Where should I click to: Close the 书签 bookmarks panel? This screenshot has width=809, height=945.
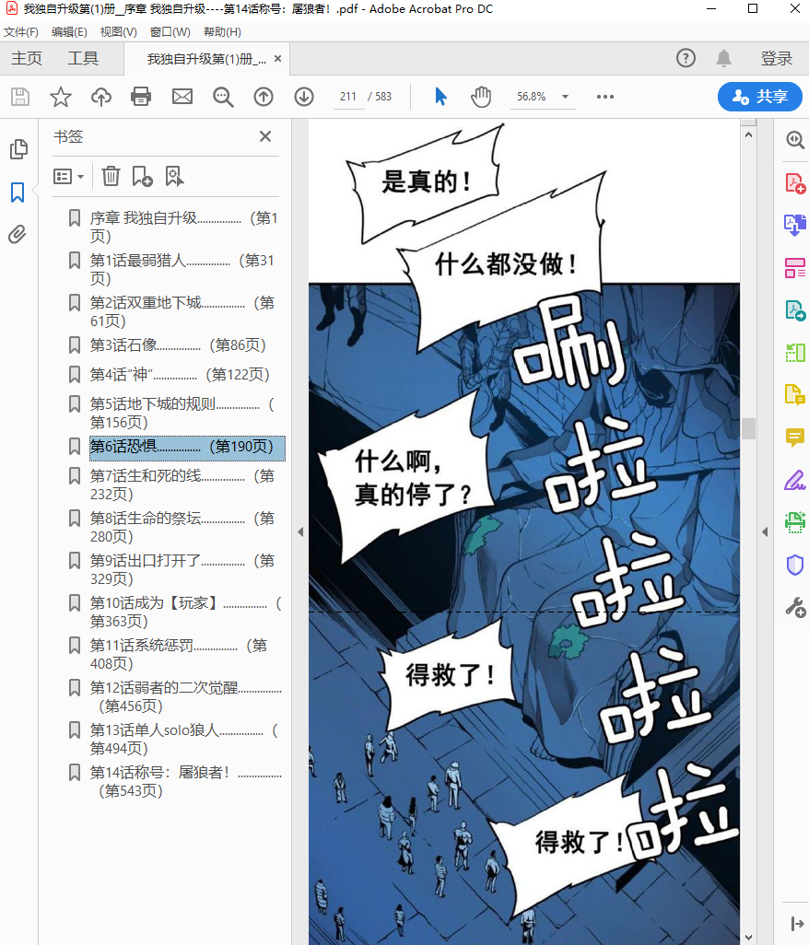point(265,137)
